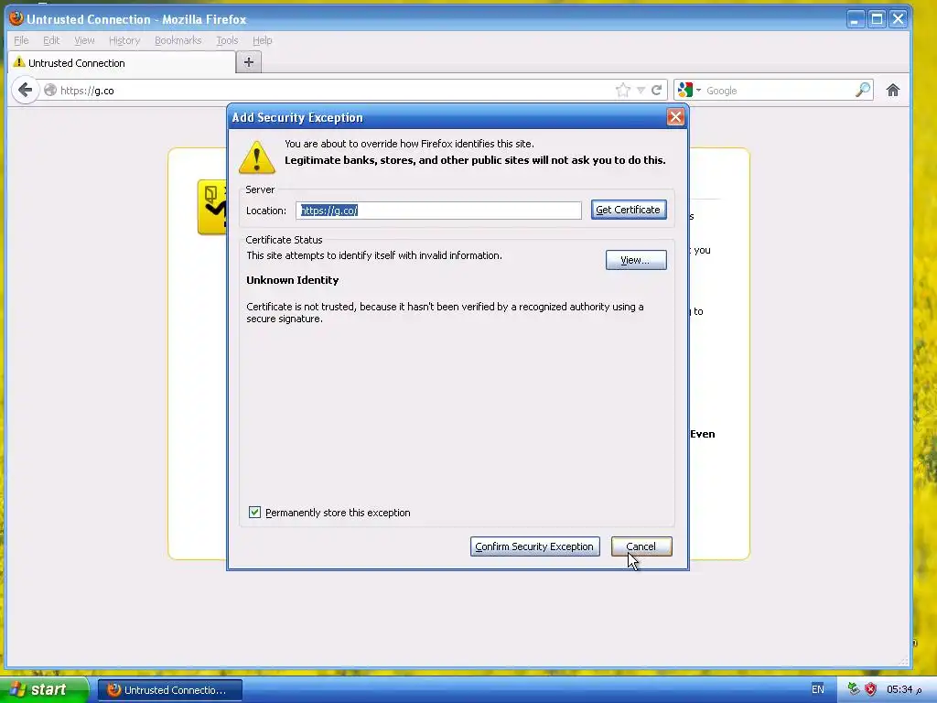Image resolution: width=937 pixels, height=703 pixels.
Task: Open the Bookmarks menu
Action: point(178,40)
